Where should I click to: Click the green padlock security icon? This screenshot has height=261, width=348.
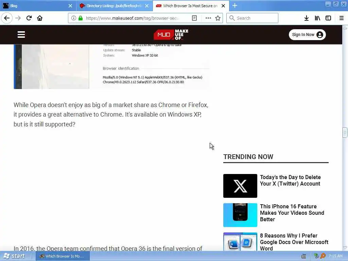[81, 18]
